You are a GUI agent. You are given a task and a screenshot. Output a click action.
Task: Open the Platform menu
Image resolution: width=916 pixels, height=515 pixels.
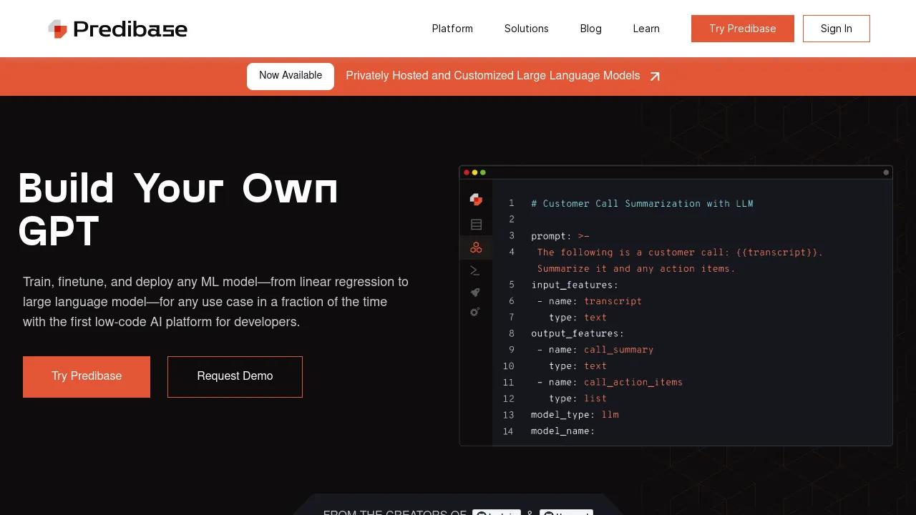coord(452,29)
